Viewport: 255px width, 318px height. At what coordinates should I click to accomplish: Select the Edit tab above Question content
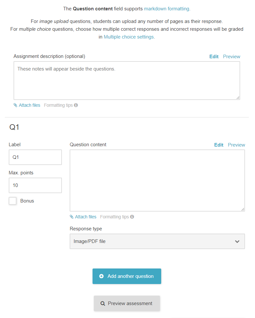(x=219, y=145)
